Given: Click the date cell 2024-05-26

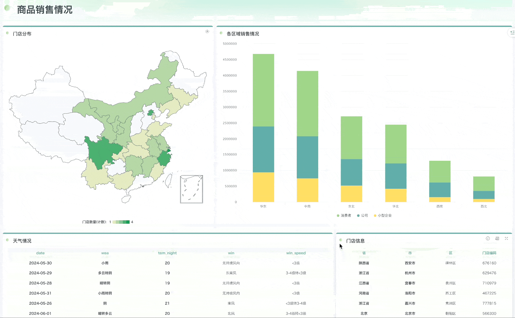Looking at the screenshot, I should coord(40,303).
